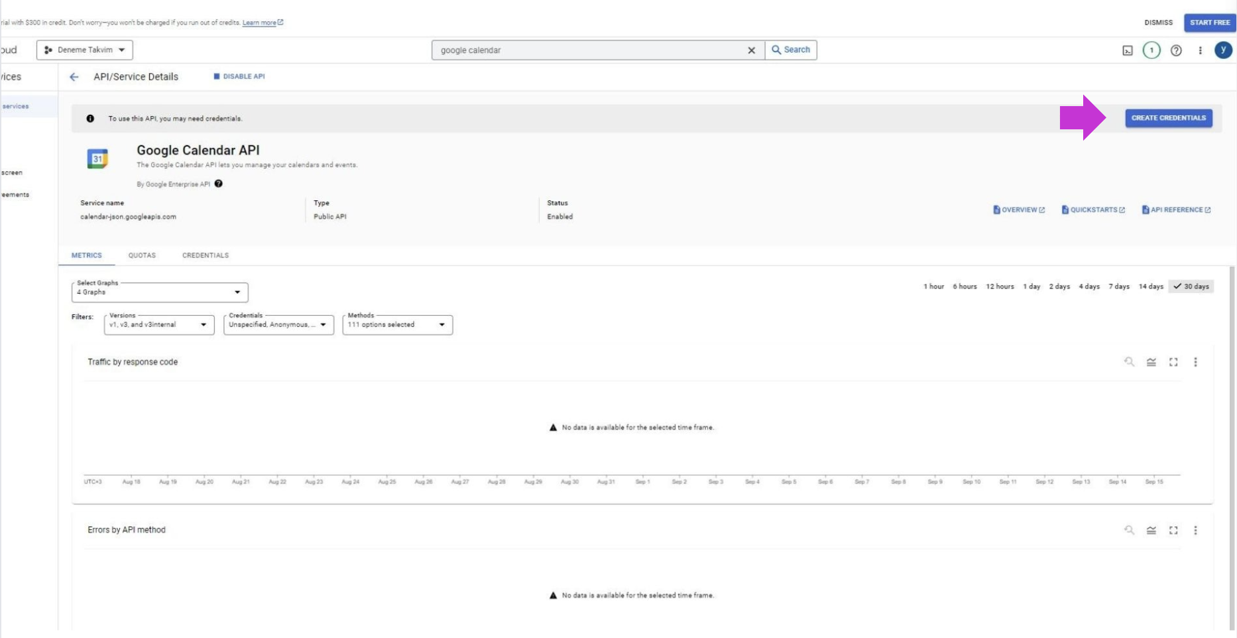Screen dimensions: 1237x638
Task: Click the page vertical scrollbar
Action: coord(1232,448)
